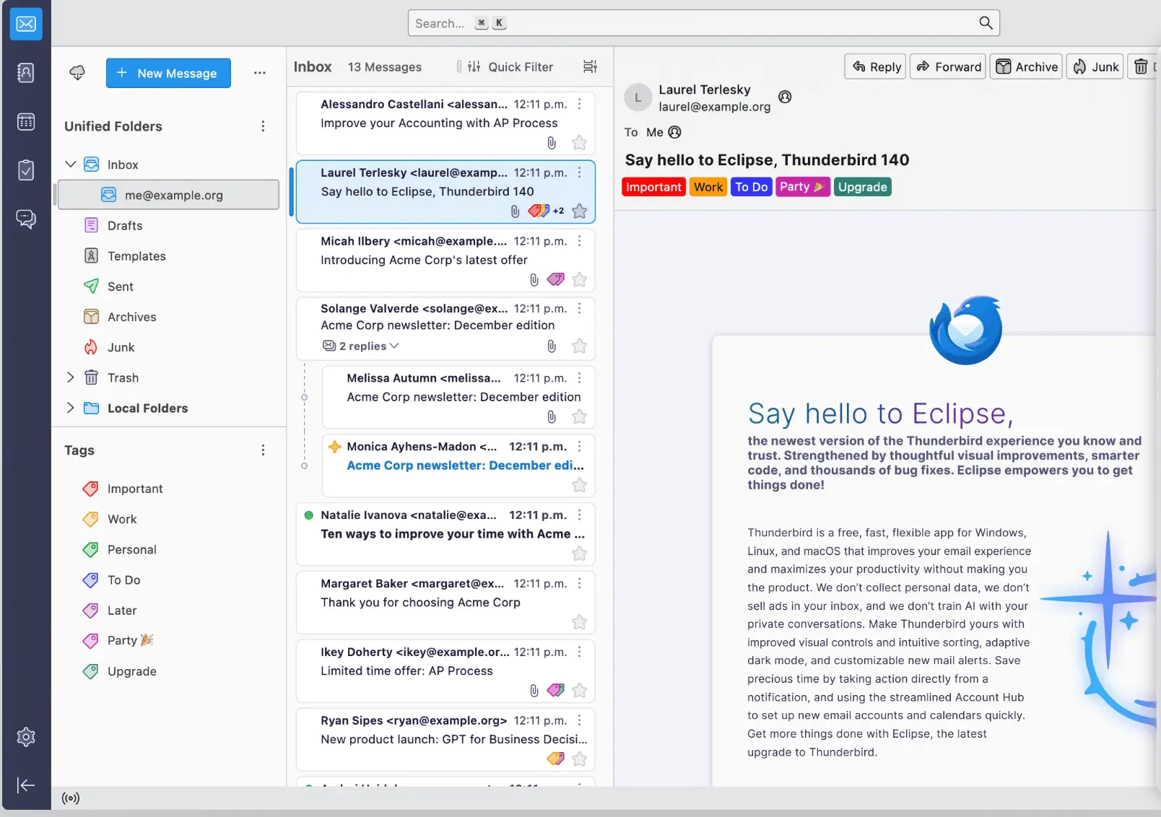Image resolution: width=1161 pixels, height=817 pixels.
Task: Mark the open message as Junk
Action: (x=1095, y=67)
